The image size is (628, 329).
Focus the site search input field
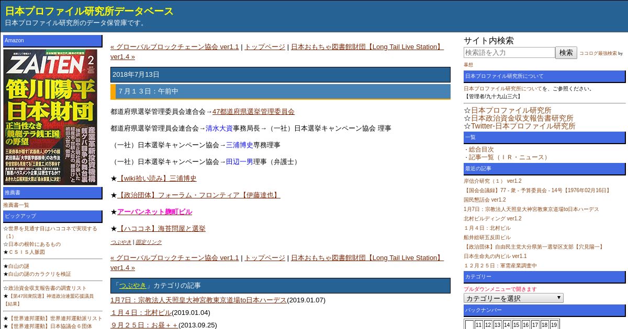click(509, 53)
